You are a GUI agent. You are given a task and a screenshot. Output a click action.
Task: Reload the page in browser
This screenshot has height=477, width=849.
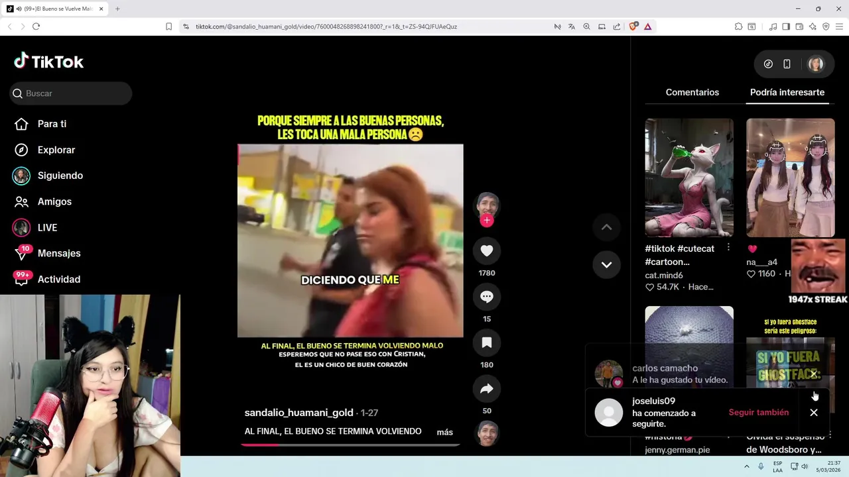[x=36, y=26]
